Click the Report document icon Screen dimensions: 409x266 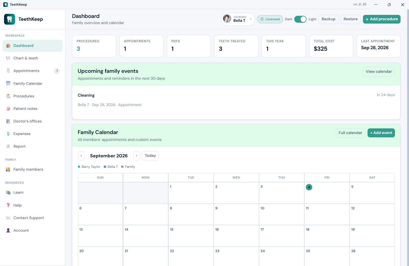(8, 146)
